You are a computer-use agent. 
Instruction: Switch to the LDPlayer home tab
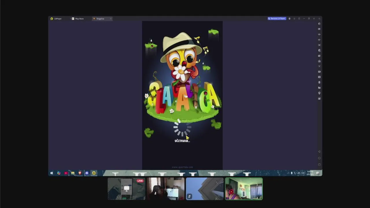[56, 19]
